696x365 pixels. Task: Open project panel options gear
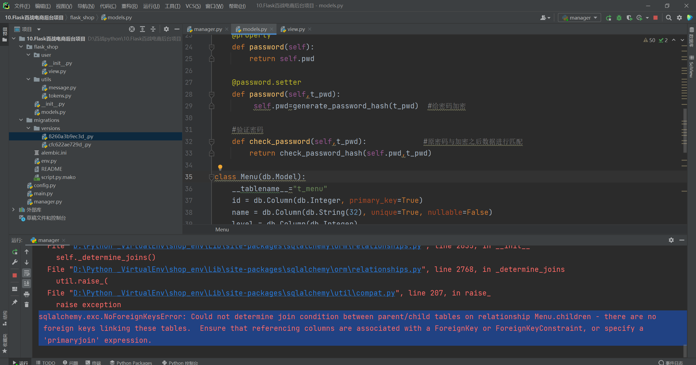166,29
